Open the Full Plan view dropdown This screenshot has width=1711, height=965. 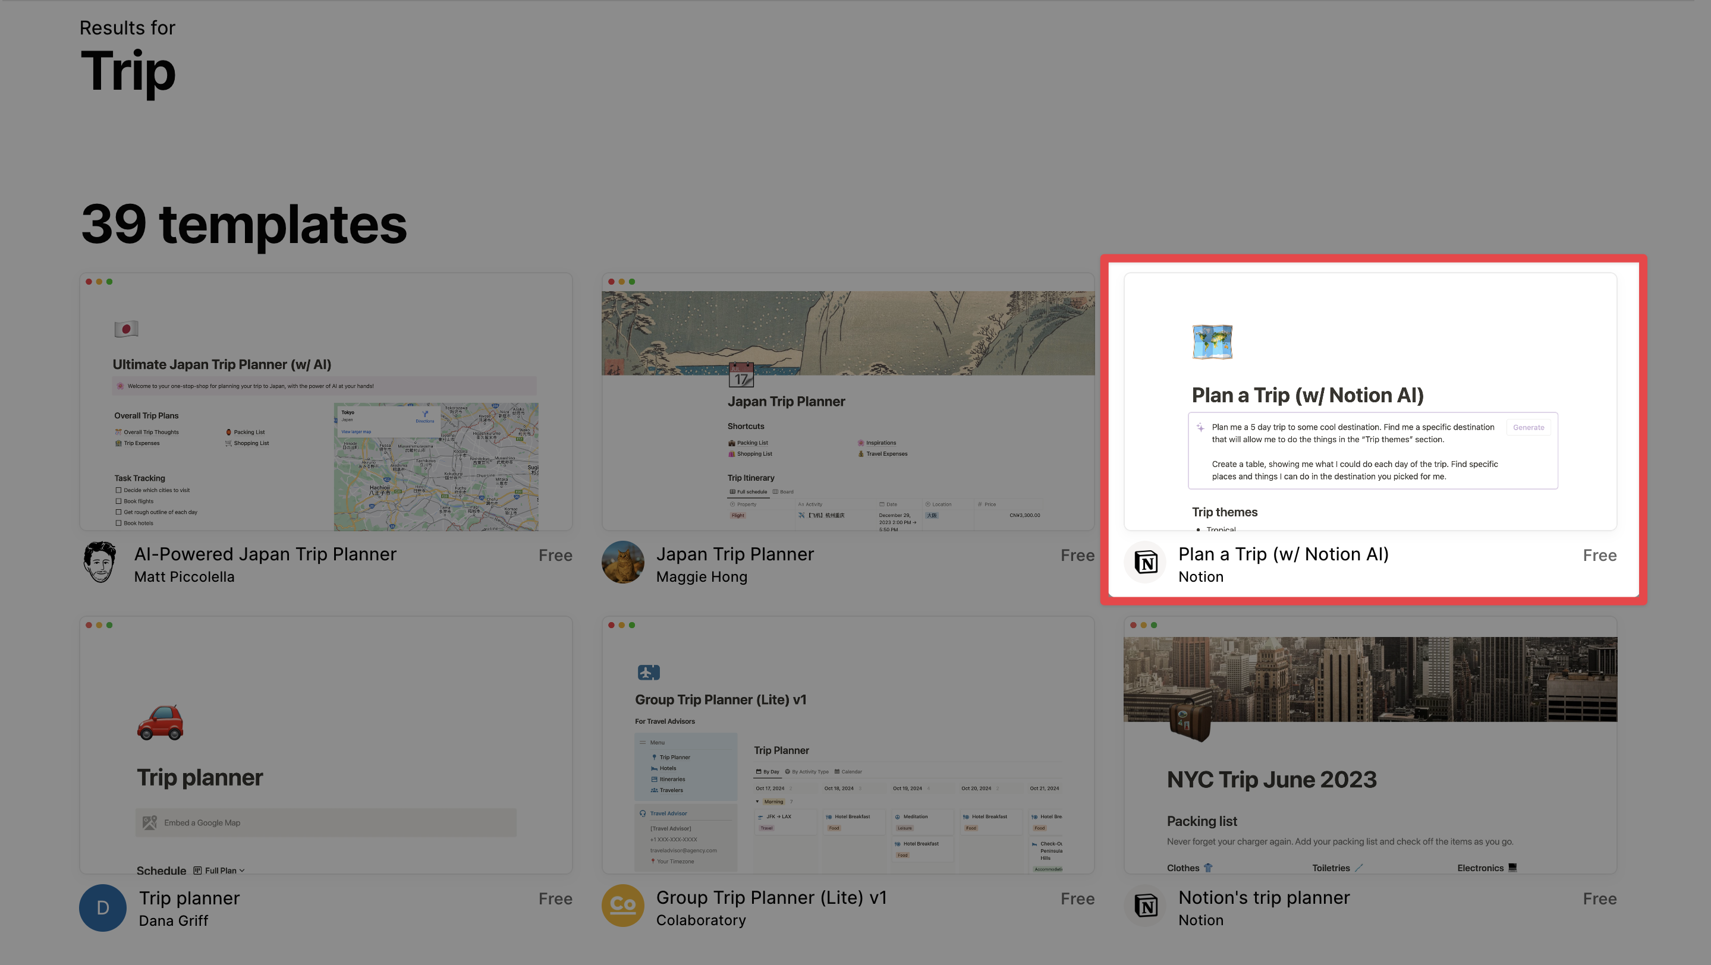(x=219, y=871)
